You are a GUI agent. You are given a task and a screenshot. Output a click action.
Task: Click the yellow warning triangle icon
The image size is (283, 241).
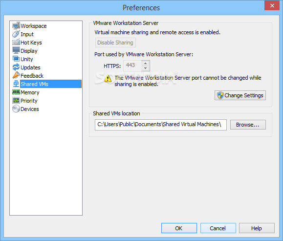pos(108,79)
